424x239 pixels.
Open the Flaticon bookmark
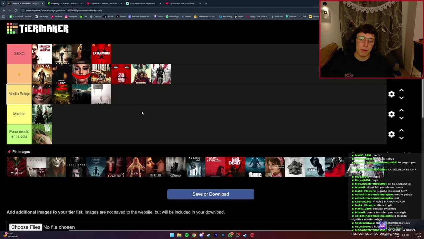tap(291, 17)
